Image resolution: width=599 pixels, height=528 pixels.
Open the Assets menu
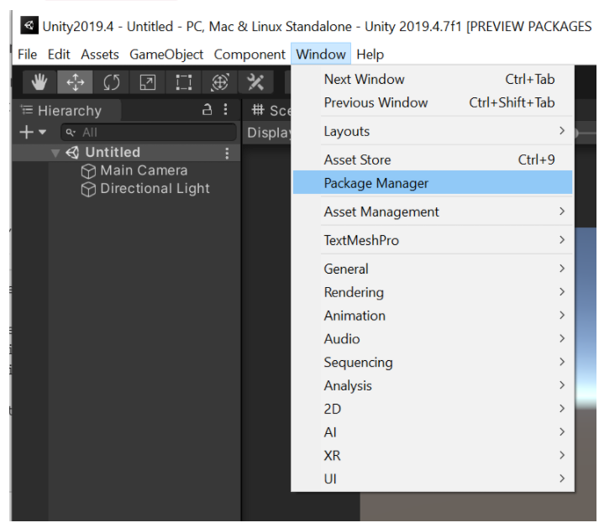pyautogui.click(x=100, y=55)
